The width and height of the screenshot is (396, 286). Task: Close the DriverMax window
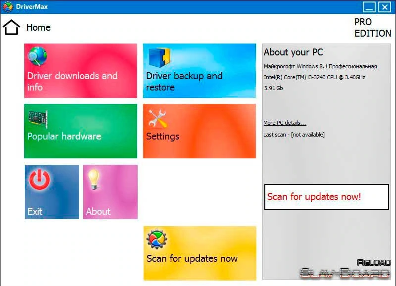(385, 7)
